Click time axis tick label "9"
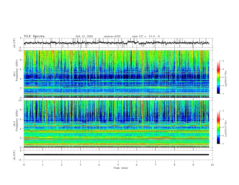This screenshot has width=239, height=185. 193,165
